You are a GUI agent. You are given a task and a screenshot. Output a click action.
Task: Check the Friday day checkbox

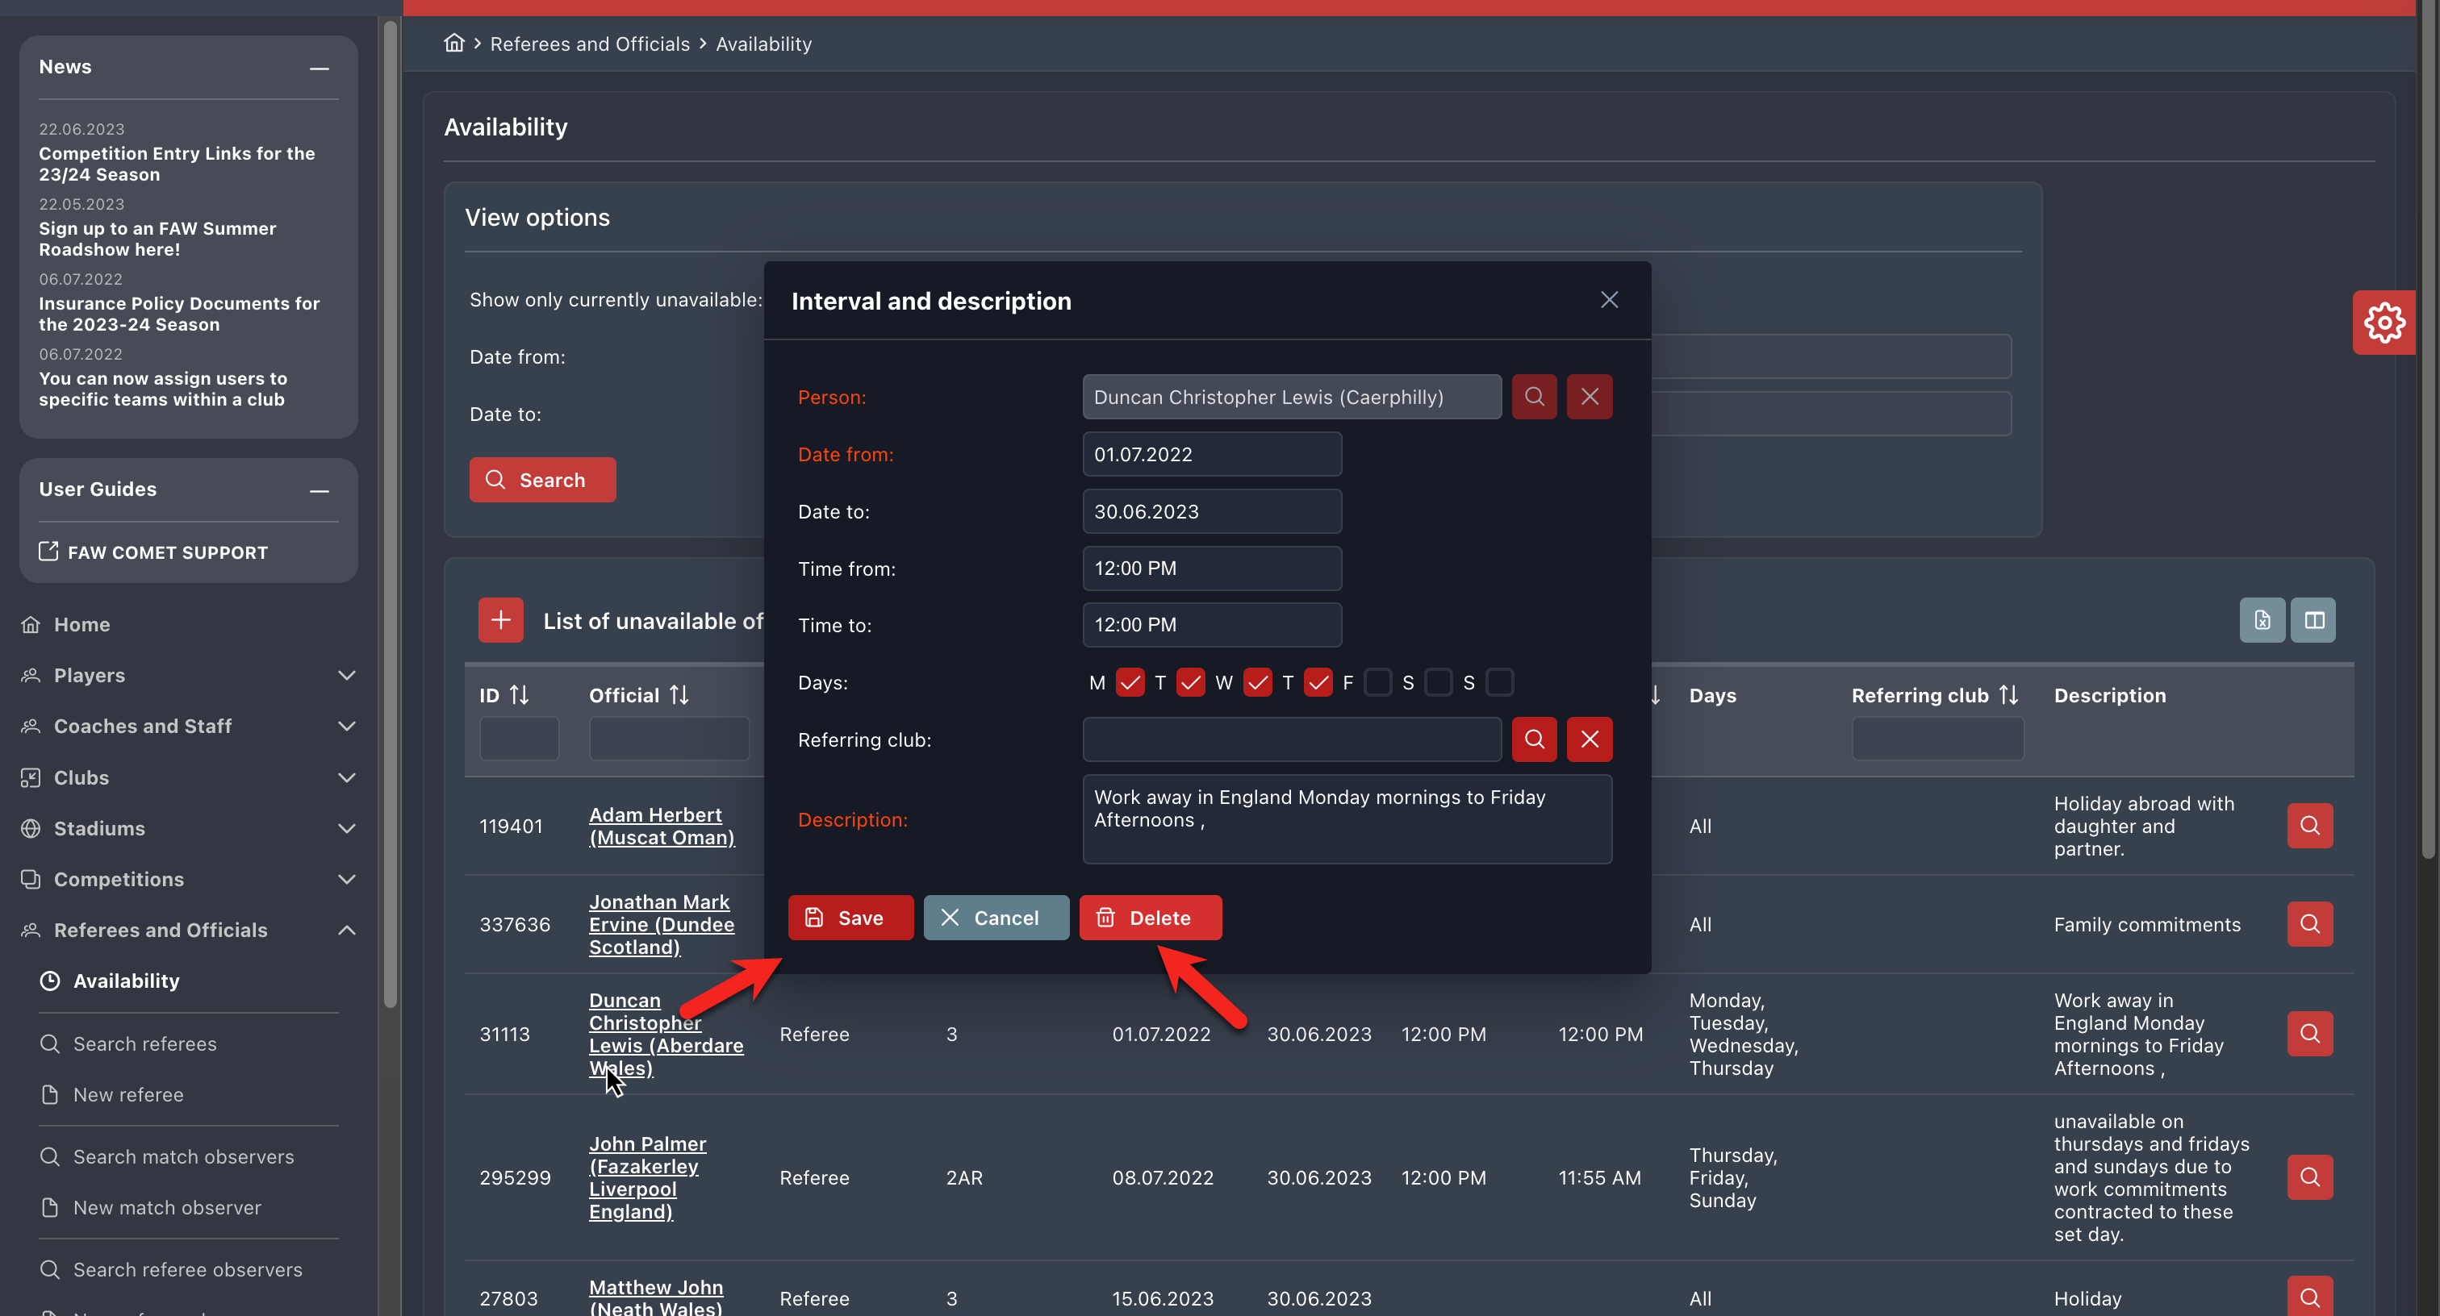click(x=1377, y=683)
